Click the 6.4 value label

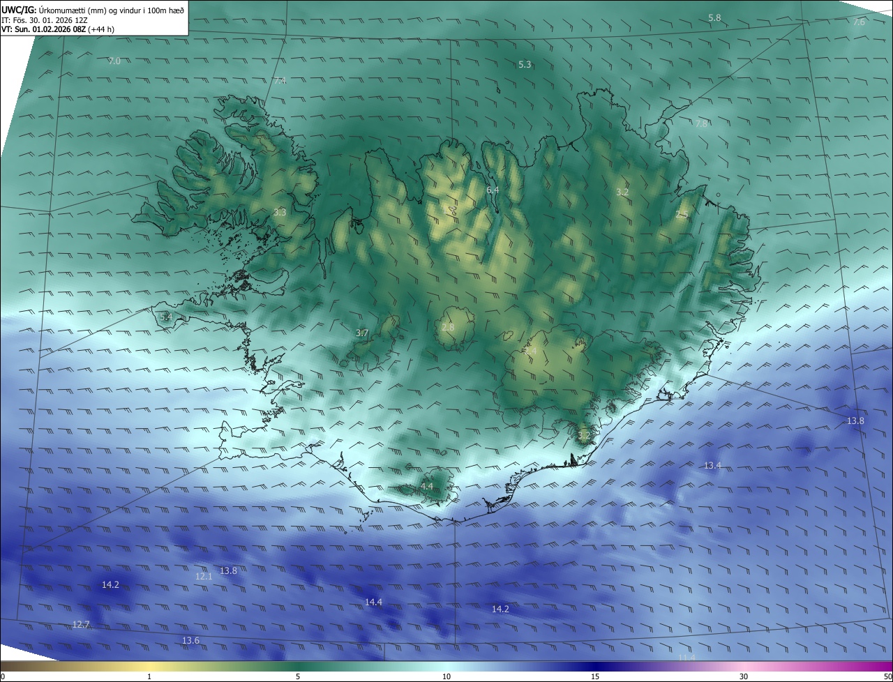click(x=493, y=190)
